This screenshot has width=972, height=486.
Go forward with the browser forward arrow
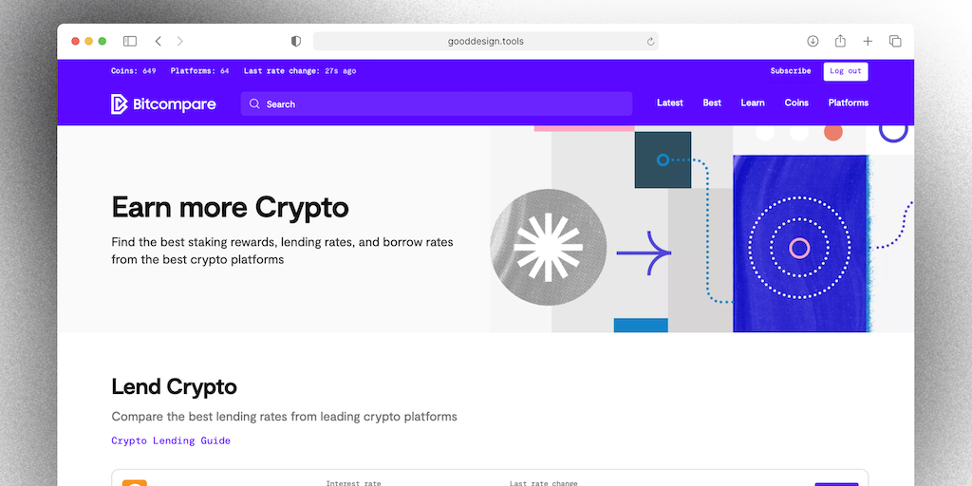pos(179,41)
